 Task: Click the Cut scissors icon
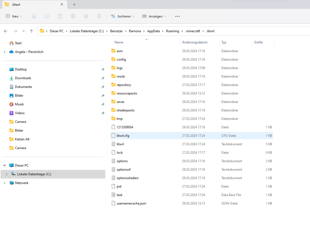[x=34, y=16]
